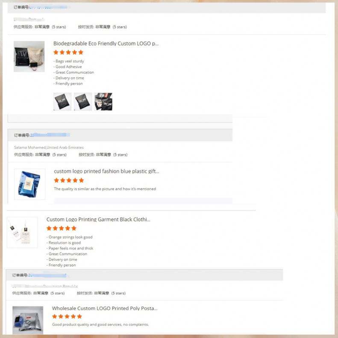Open custom logo printed fashion blue plastic link
The width and height of the screenshot is (338, 338).
pyautogui.click(x=106, y=171)
